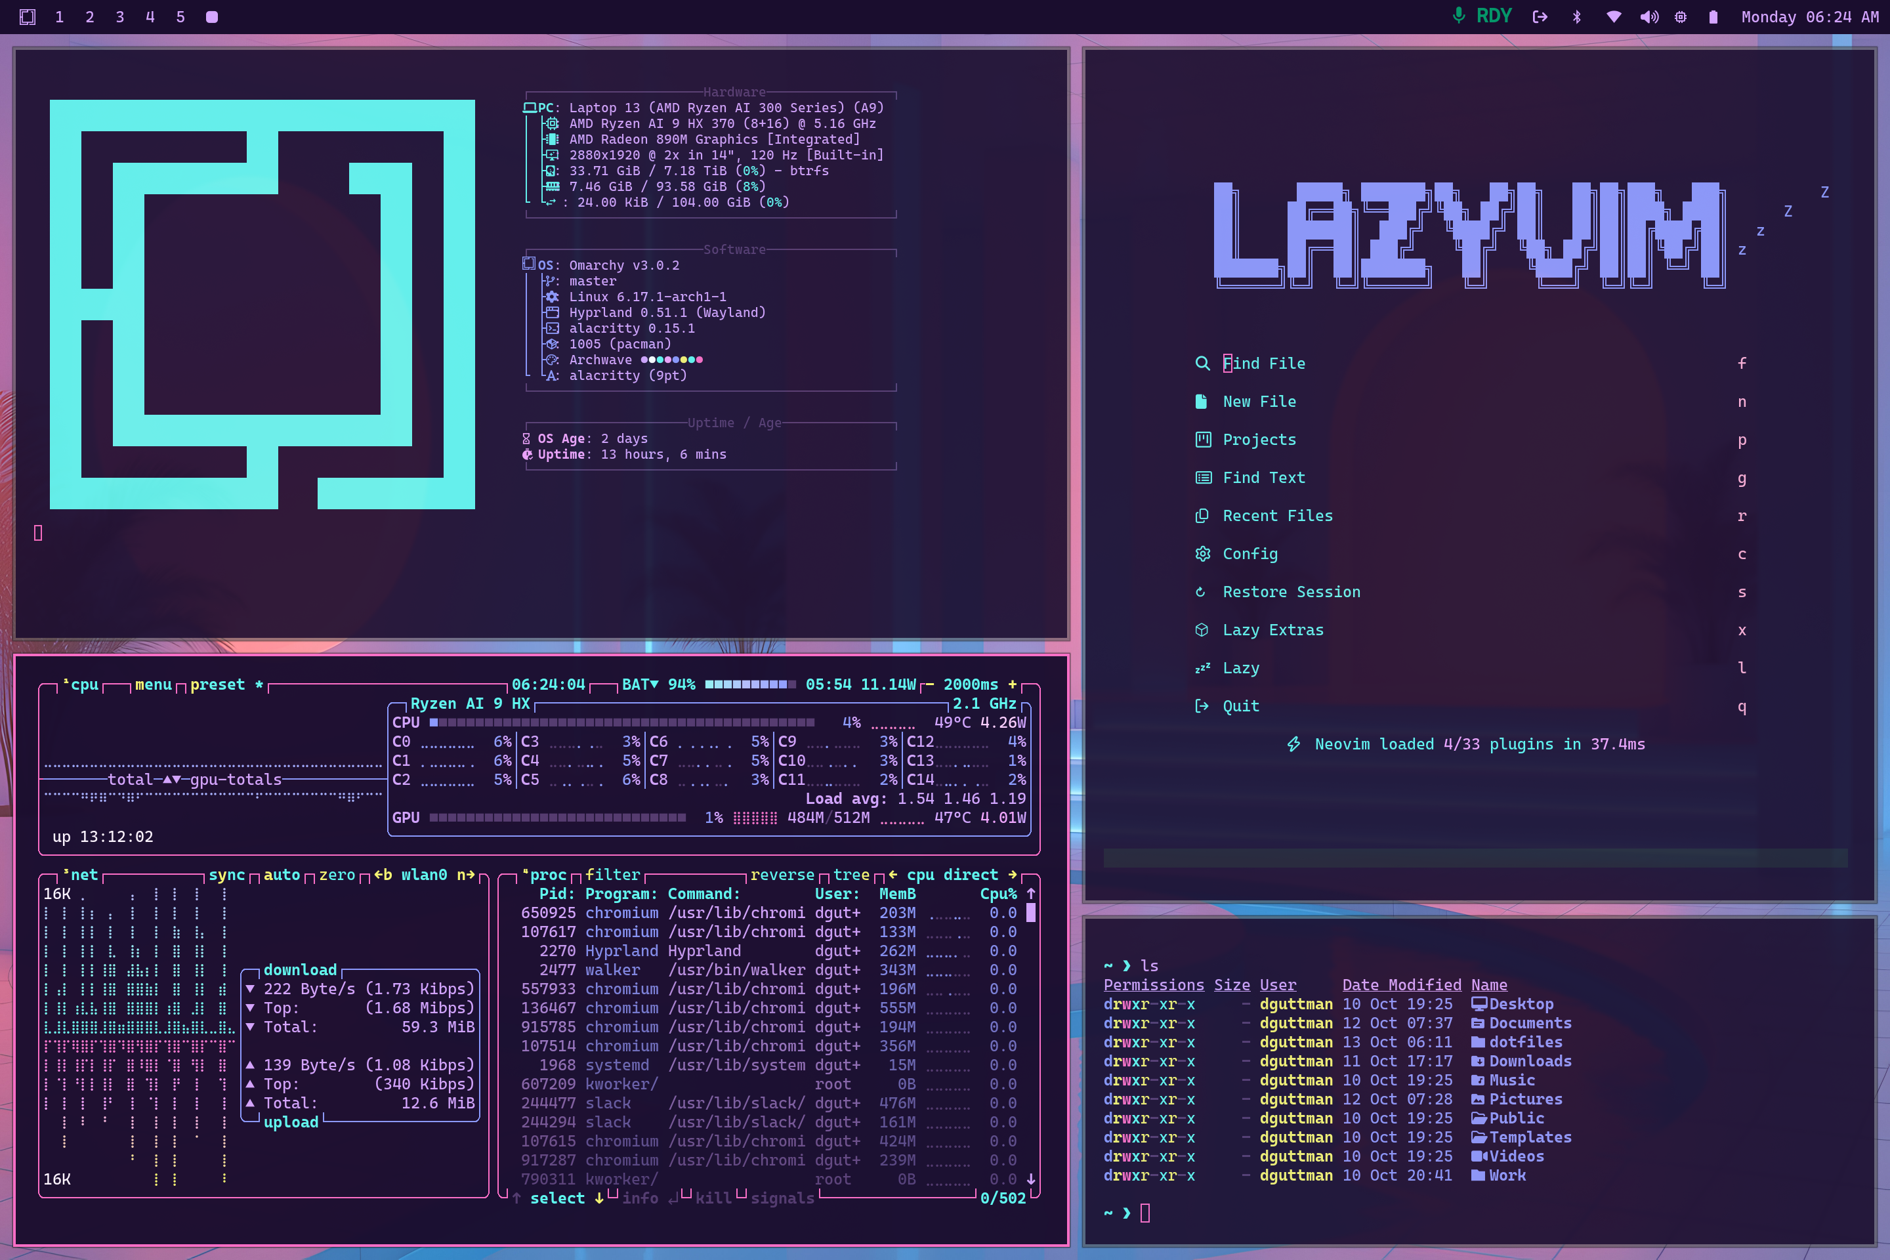Switch to workspace 5 in top bar

[181, 17]
